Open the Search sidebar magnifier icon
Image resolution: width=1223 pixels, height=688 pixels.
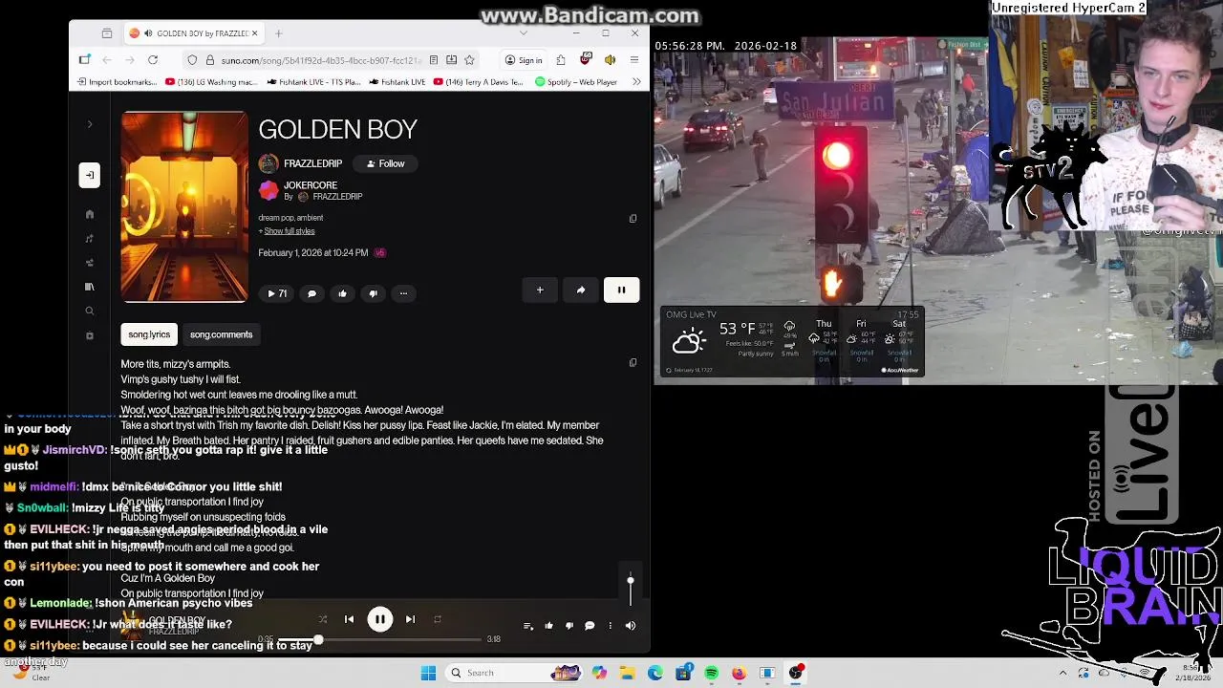90,311
